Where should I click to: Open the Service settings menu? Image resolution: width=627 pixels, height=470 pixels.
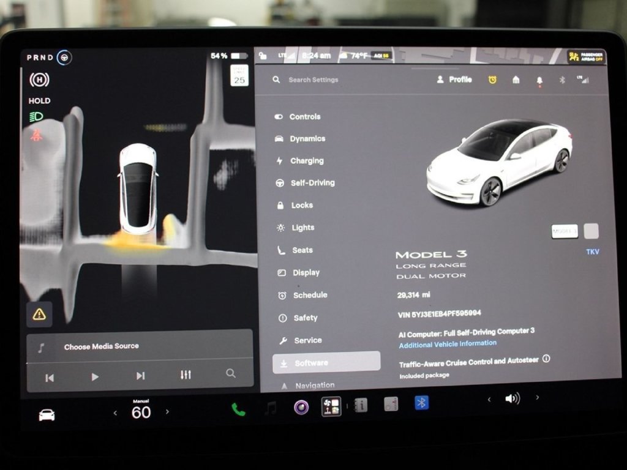point(300,340)
